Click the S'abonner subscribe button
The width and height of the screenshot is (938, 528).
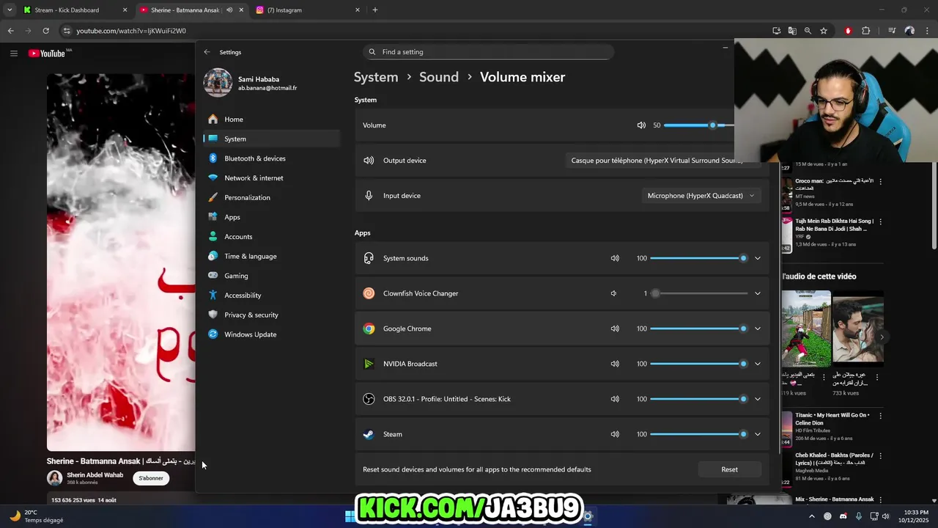coord(151,478)
